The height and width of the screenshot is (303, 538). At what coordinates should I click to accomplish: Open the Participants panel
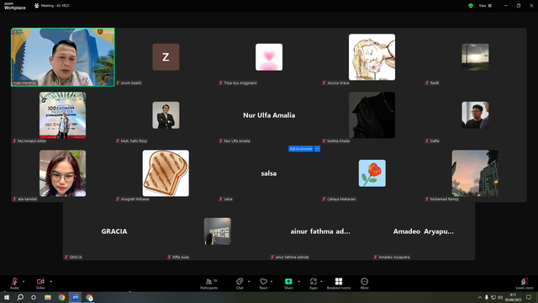coord(209,284)
